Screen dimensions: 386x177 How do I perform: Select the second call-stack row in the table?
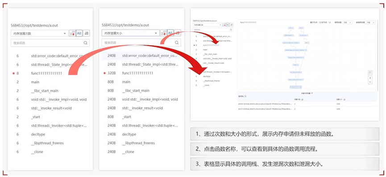[x=307, y=109]
